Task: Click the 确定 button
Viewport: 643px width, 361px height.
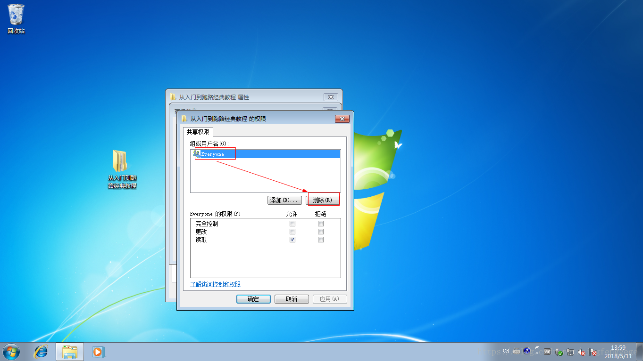Action: [x=253, y=299]
